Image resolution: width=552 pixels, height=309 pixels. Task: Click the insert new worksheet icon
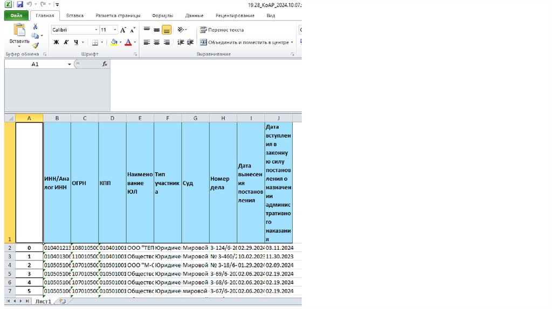point(63,301)
